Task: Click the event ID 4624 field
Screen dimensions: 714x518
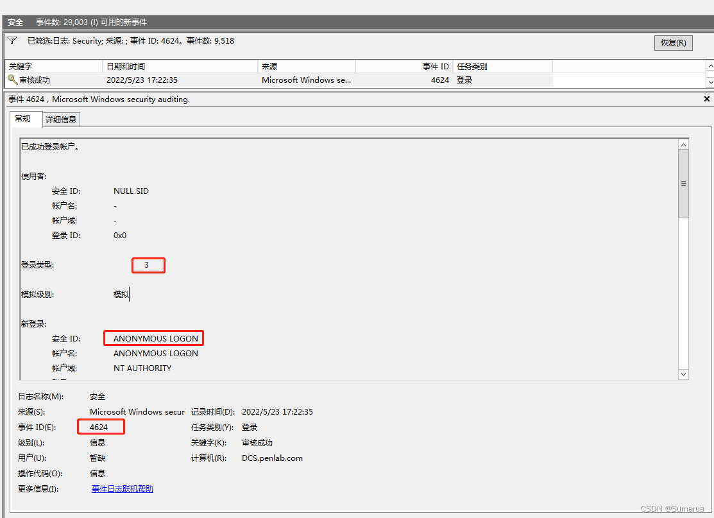Action: [x=99, y=427]
